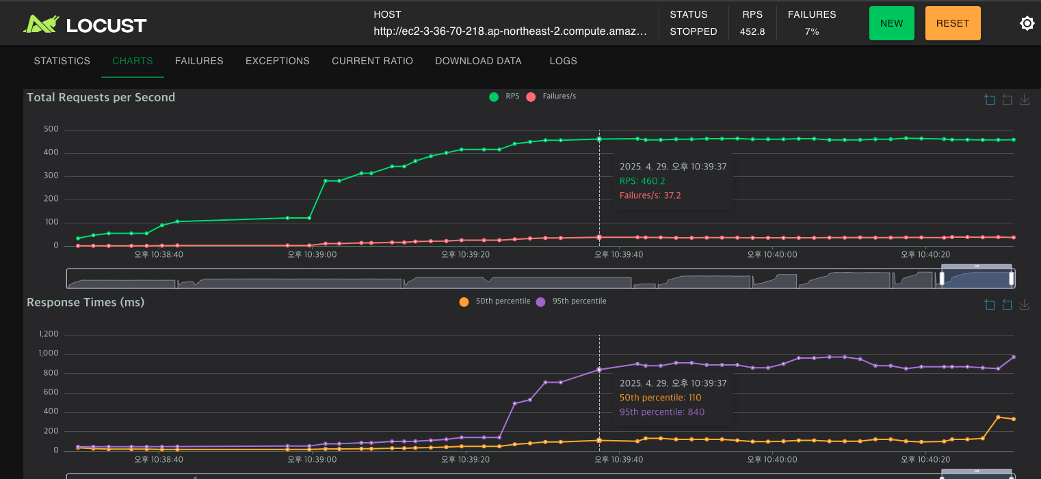This screenshot has height=479, width=1041.
Task: Switch to the Statistics tab
Action: (x=62, y=61)
